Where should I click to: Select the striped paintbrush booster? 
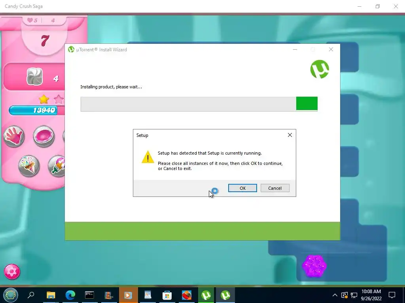point(57,166)
